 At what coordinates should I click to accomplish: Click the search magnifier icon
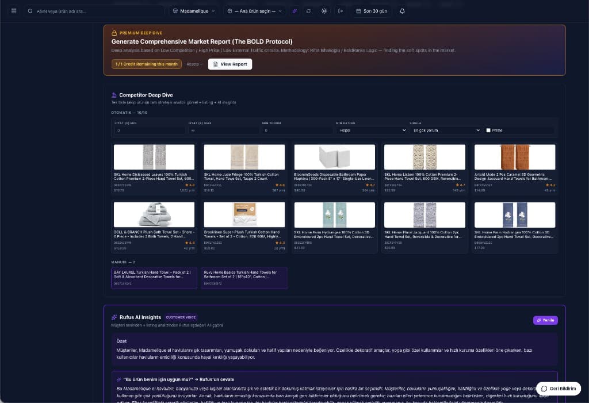click(30, 11)
